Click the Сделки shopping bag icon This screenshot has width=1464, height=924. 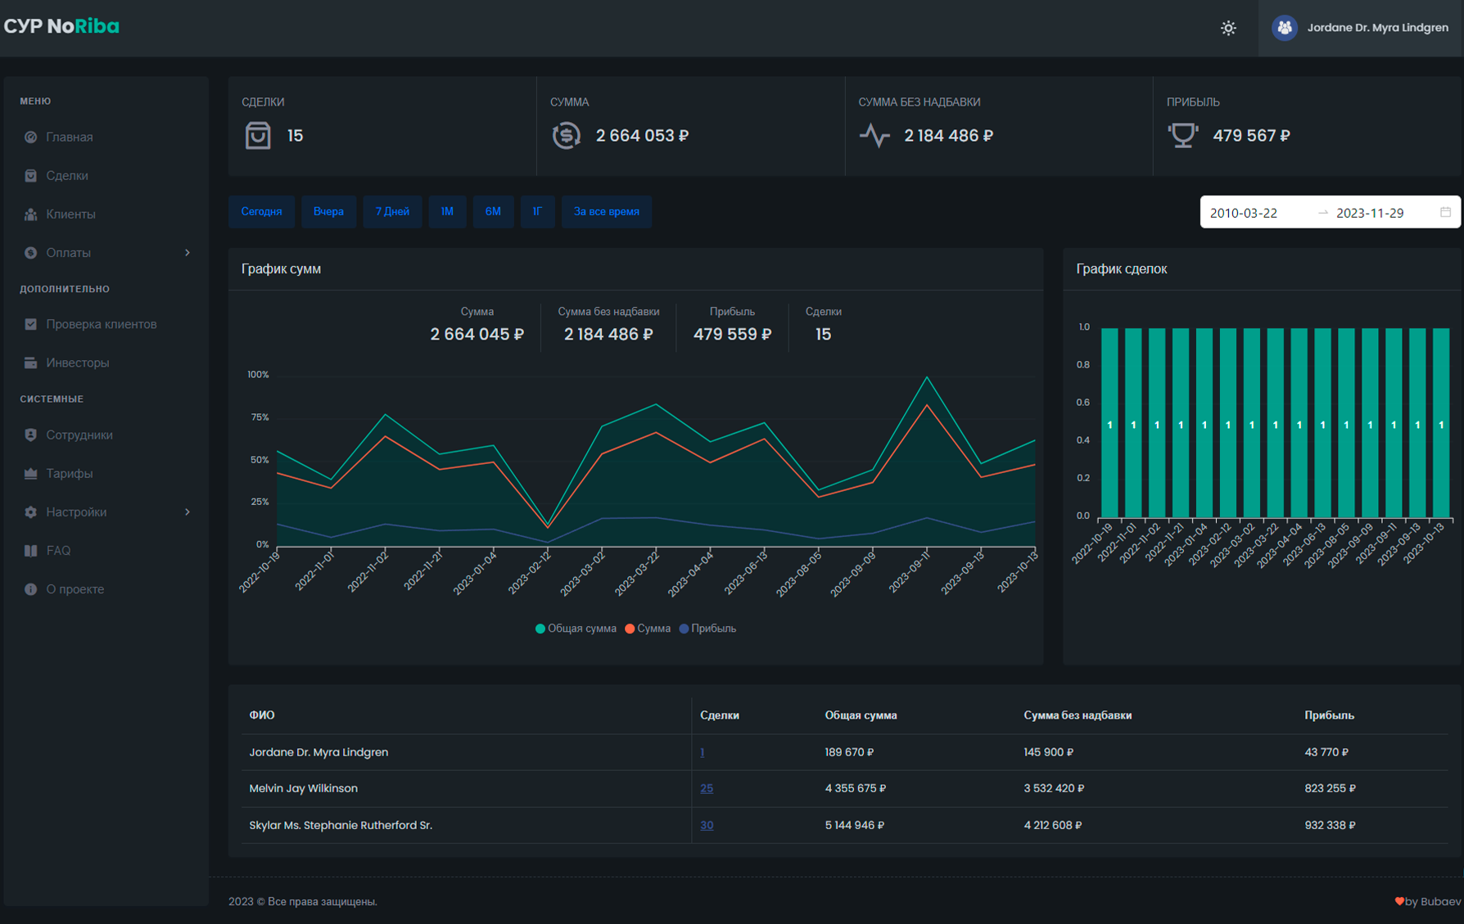[258, 135]
